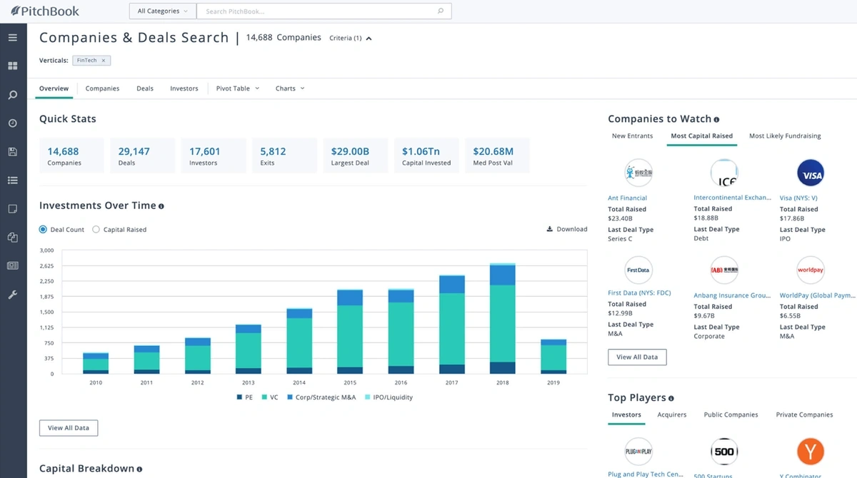Remove the FinTech vertical filter

103,61
